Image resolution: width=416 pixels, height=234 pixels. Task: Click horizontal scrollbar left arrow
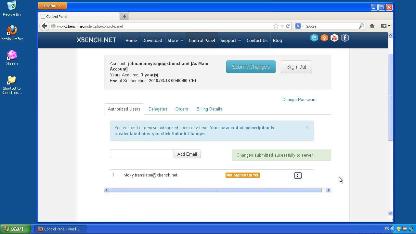coord(107,190)
